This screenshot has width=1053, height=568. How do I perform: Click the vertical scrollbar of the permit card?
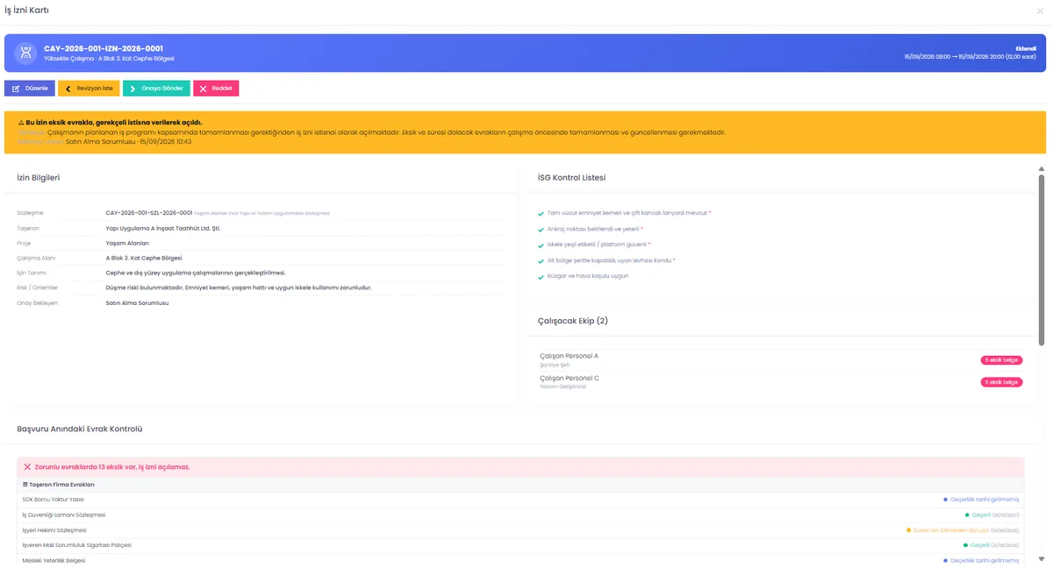tap(1042, 259)
